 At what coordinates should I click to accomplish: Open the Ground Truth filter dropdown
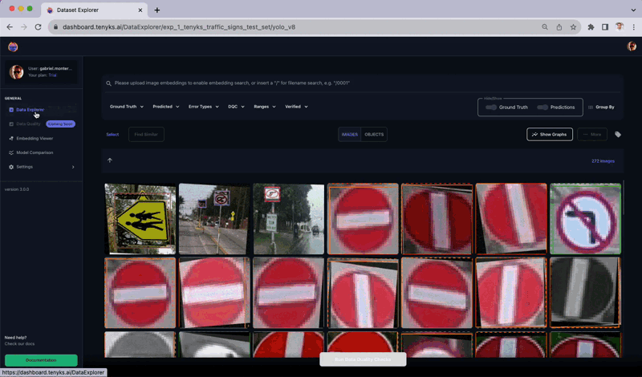coord(127,107)
